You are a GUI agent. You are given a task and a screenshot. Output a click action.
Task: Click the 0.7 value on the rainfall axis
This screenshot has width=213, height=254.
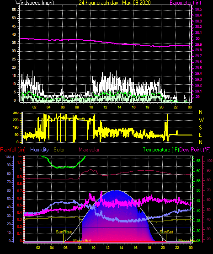20,191
